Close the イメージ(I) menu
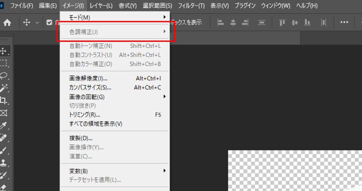 [x=73, y=6]
